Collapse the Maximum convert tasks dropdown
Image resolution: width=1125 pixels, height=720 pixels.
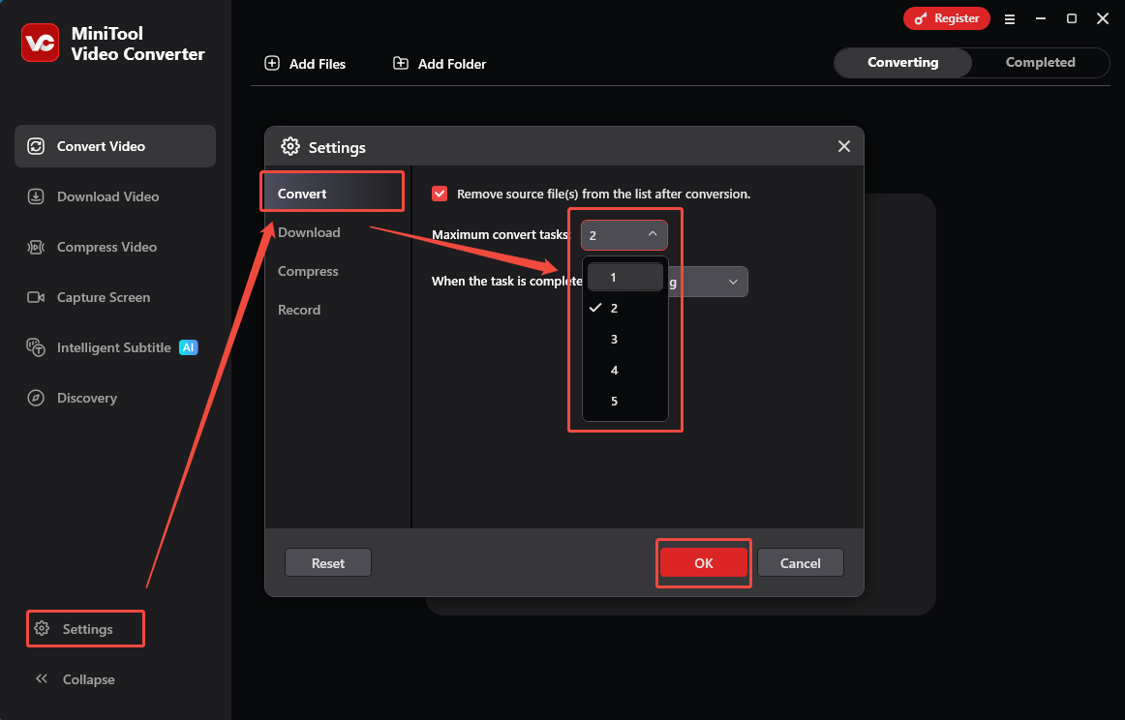click(653, 234)
